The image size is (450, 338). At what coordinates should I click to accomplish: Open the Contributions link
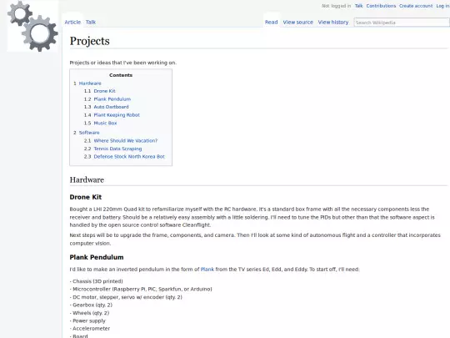pos(381,6)
